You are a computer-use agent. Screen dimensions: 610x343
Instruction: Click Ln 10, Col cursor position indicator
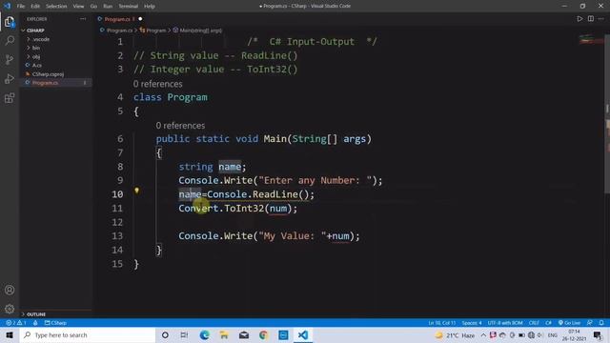[441, 323]
